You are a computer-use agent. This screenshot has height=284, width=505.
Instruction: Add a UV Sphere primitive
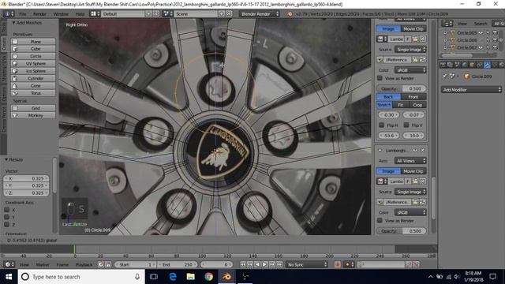click(33, 63)
